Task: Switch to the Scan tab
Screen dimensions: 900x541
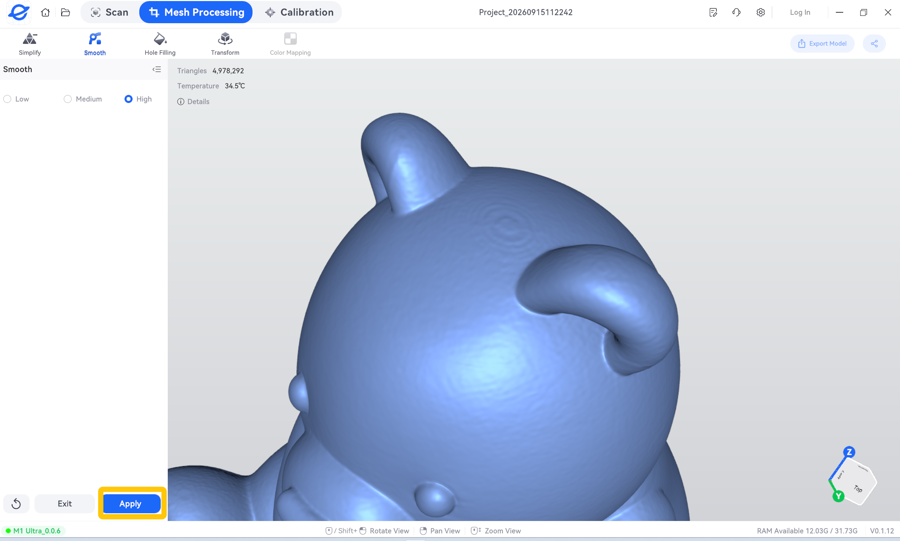Action: pyautogui.click(x=109, y=12)
